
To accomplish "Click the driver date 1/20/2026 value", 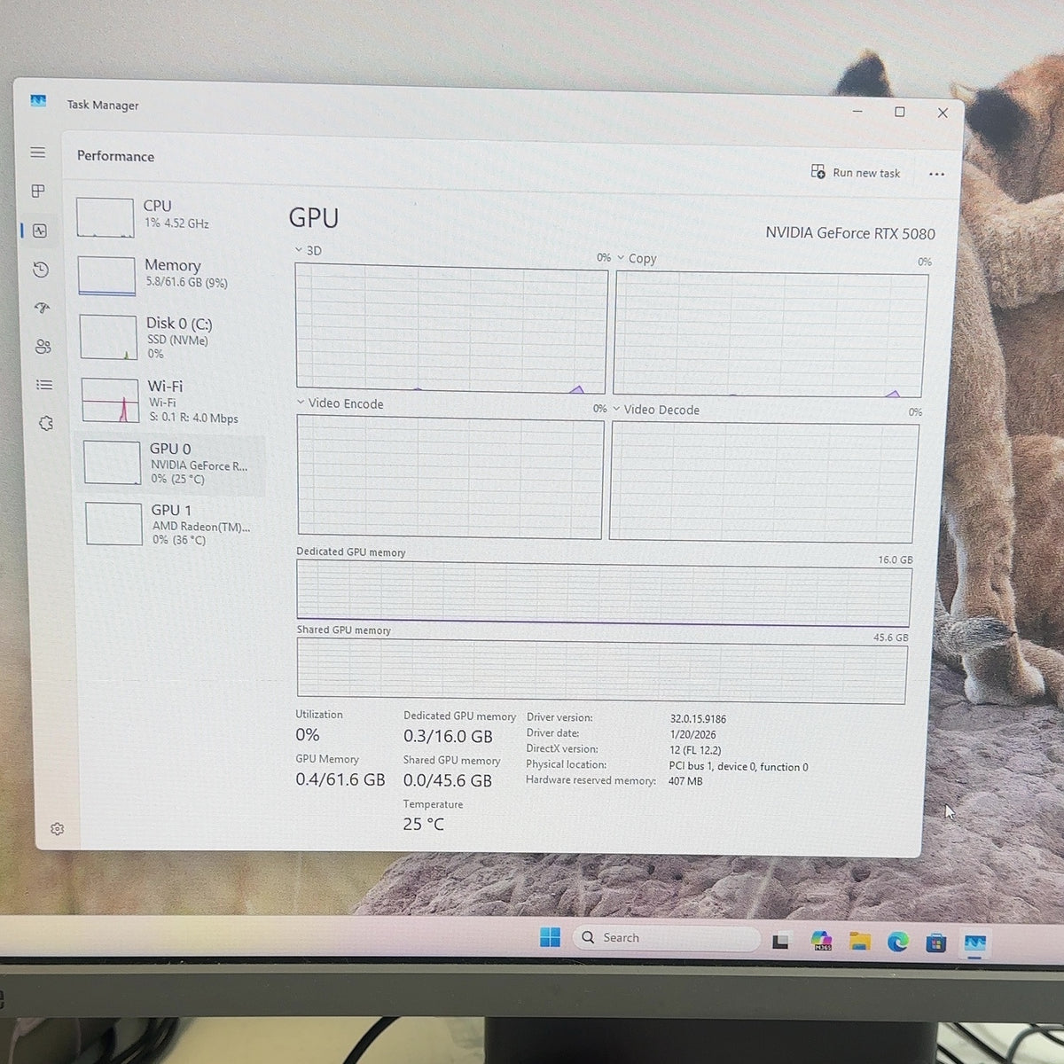I will click(x=692, y=734).
